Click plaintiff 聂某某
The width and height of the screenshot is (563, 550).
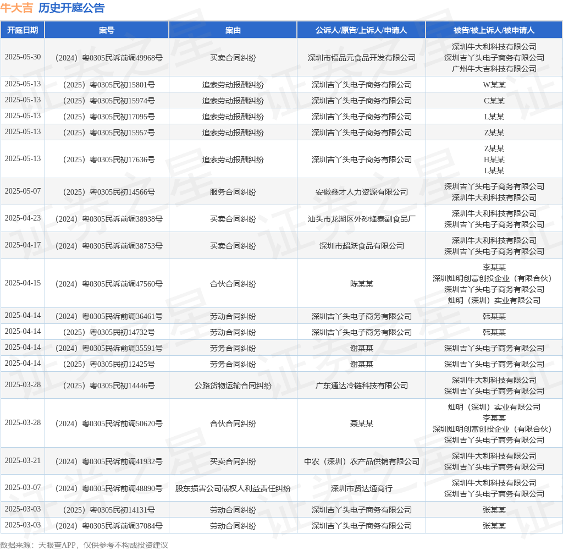(x=362, y=424)
